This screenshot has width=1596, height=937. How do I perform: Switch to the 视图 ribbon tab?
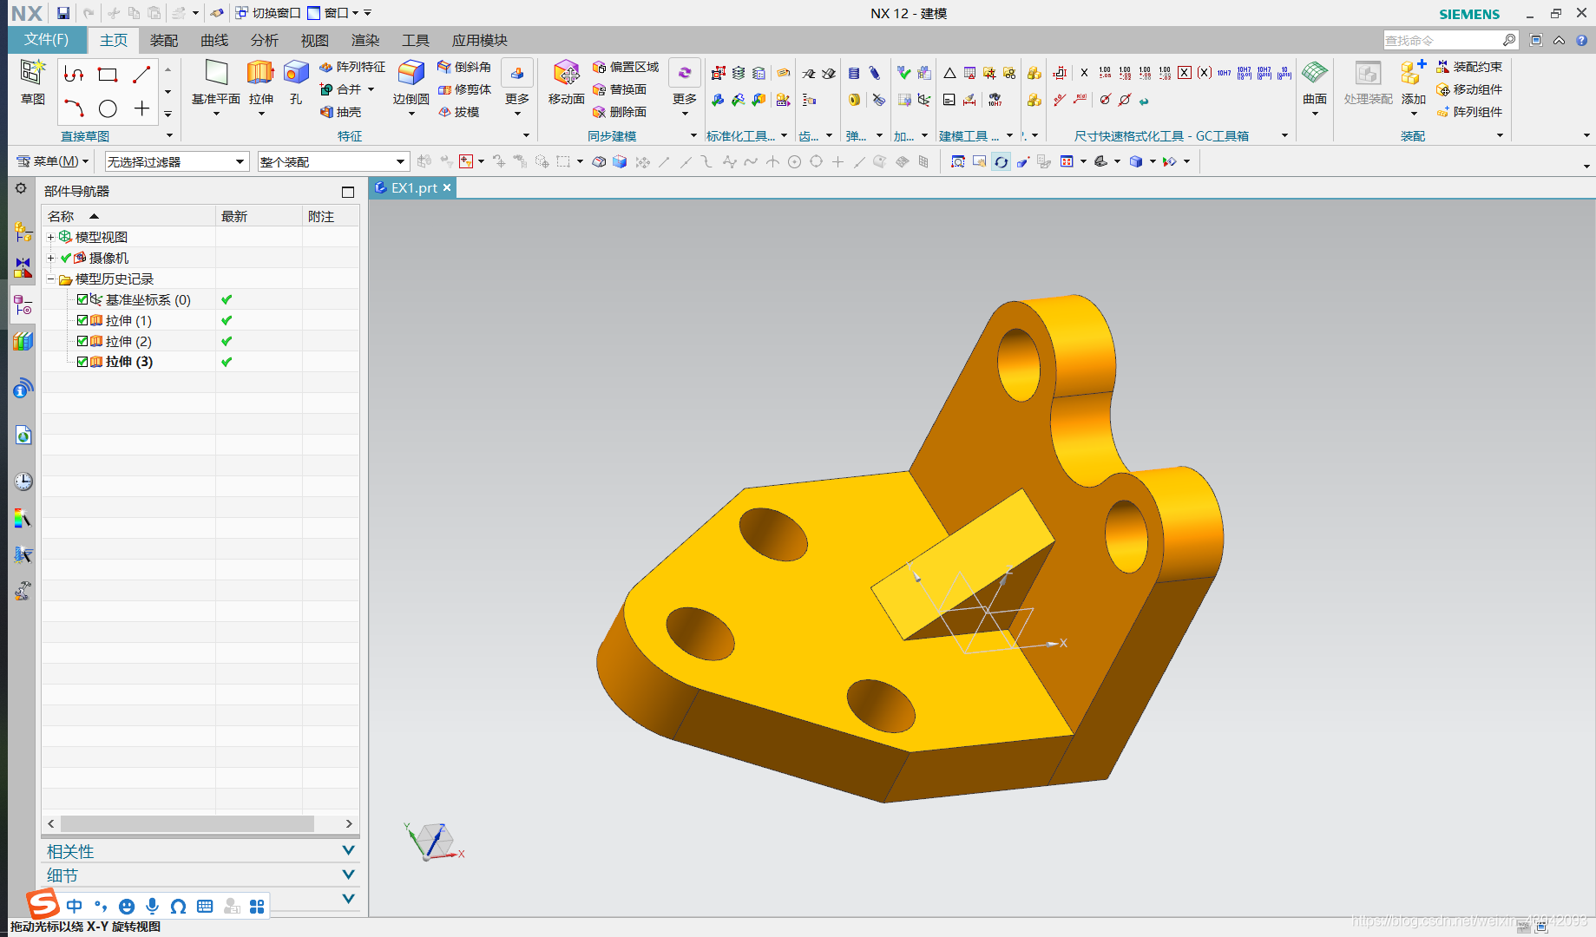pos(315,40)
